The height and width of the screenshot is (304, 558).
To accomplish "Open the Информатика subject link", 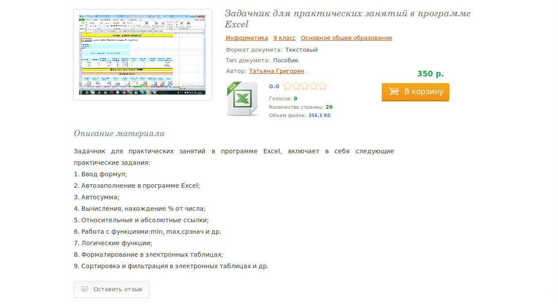I will tap(247, 38).
